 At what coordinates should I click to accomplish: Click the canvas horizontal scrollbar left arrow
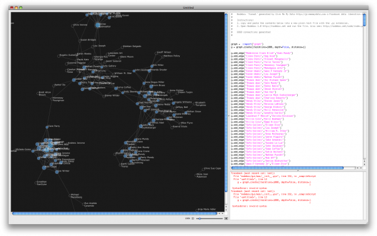[219, 213]
